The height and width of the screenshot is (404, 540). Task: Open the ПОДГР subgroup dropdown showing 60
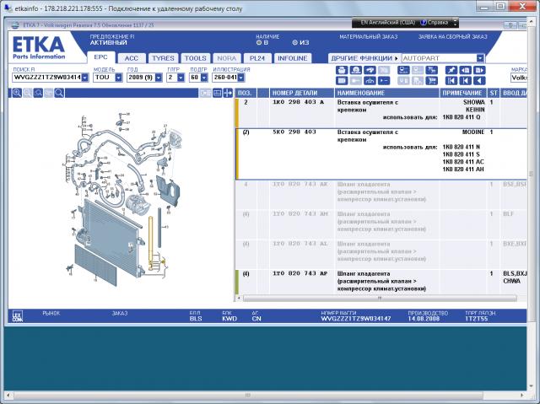pyautogui.click(x=204, y=78)
